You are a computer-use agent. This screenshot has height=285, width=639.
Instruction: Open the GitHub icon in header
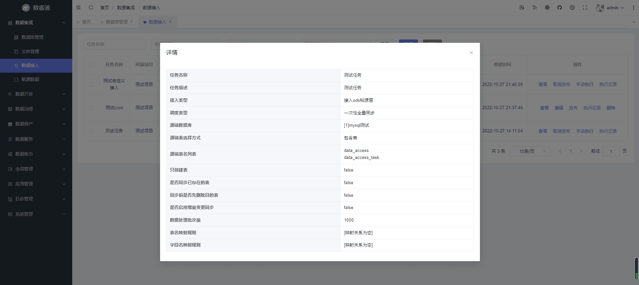[559, 7]
